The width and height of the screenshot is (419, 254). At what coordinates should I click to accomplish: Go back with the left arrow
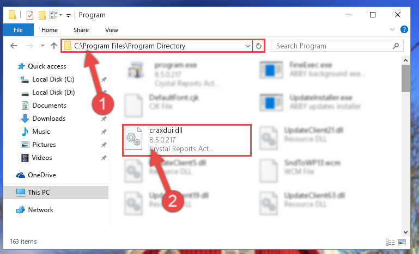point(14,46)
